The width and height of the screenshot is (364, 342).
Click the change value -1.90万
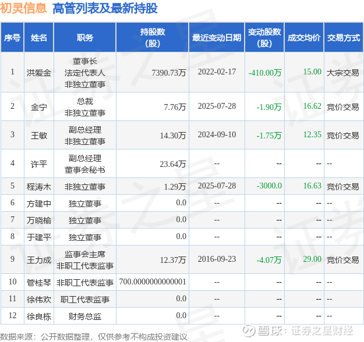[x=269, y=107]
